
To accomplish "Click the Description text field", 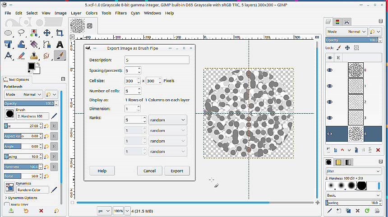I will (157, 60).
